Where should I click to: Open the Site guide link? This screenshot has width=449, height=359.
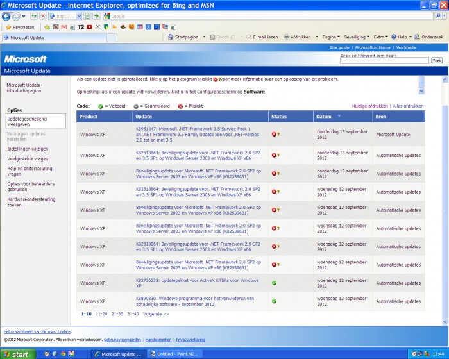pos(339,47)
